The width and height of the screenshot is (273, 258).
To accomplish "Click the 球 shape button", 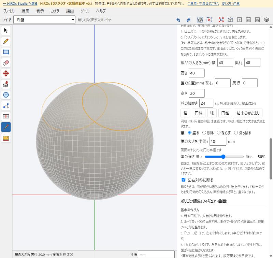I will pos(212,113).
